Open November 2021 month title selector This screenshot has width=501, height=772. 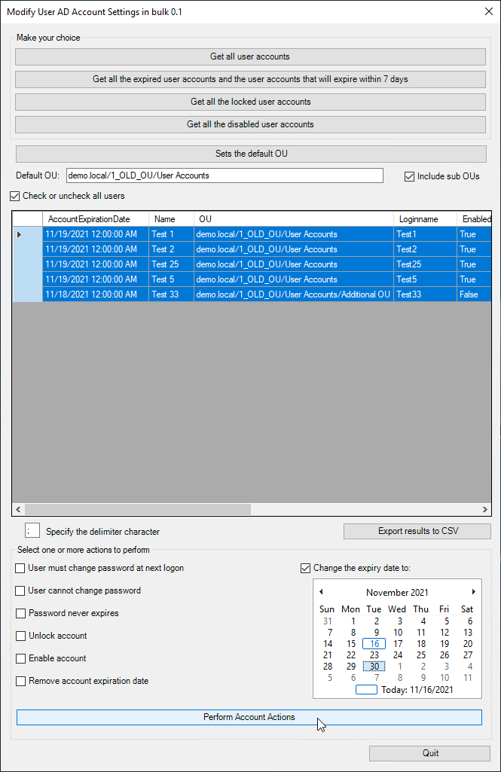pyautogui.click(x=397, y=593)
